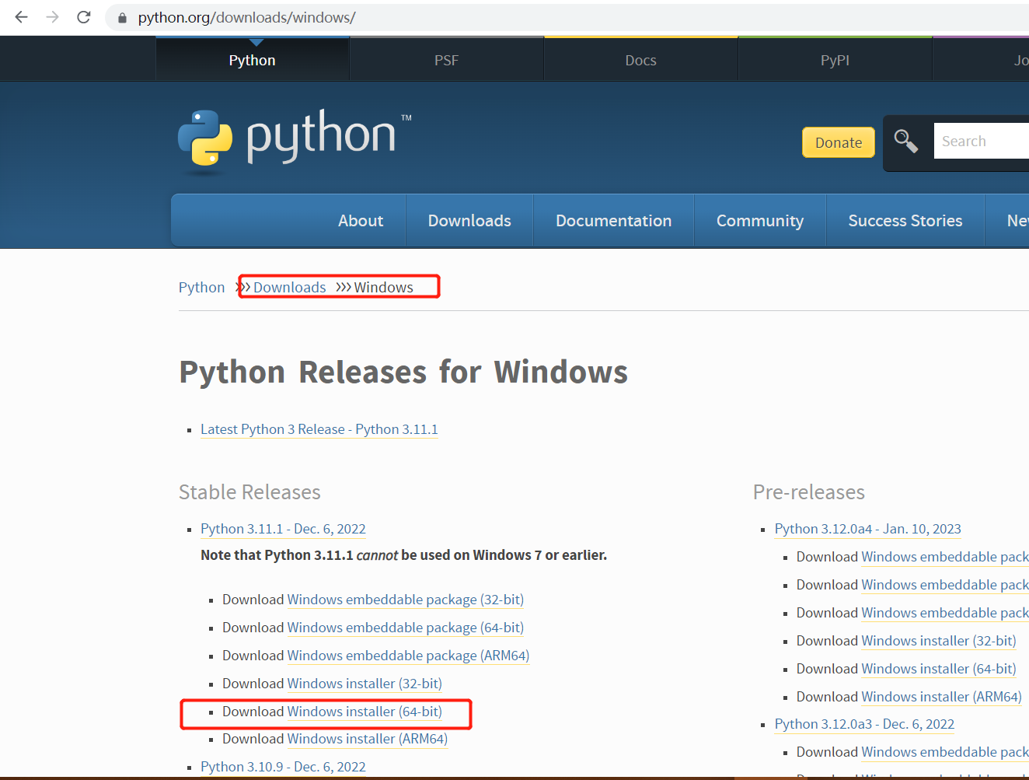Download Windows embeddable package (64-bit) under 3.11.1
The image size is (1029, 780).
click(405, 628)
